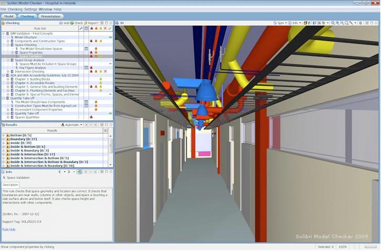Click table icon on Key Figure Analysis row

click(86, 68)
